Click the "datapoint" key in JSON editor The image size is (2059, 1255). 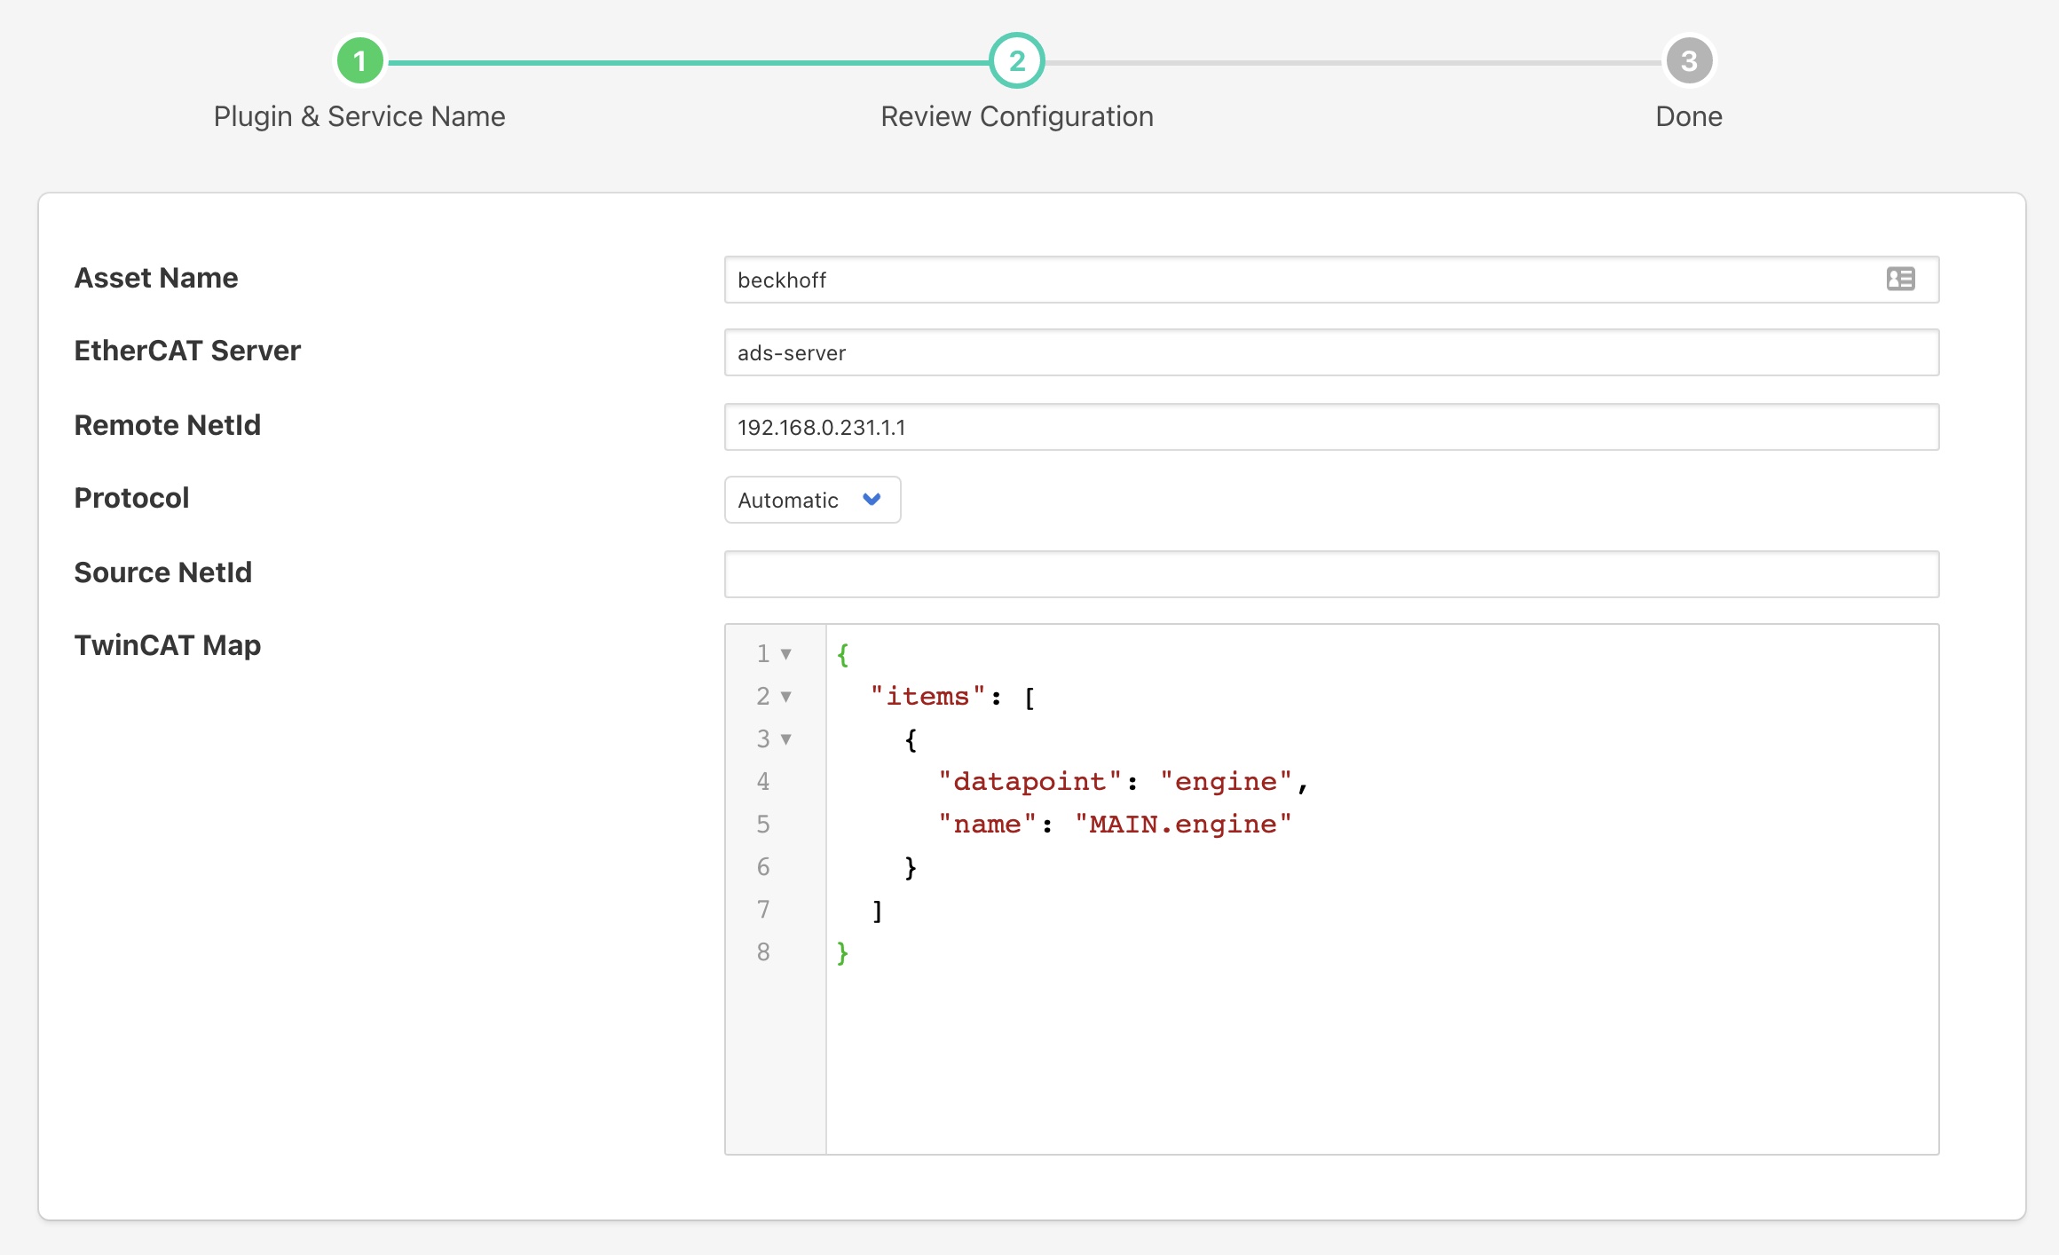coord(1029,782)
